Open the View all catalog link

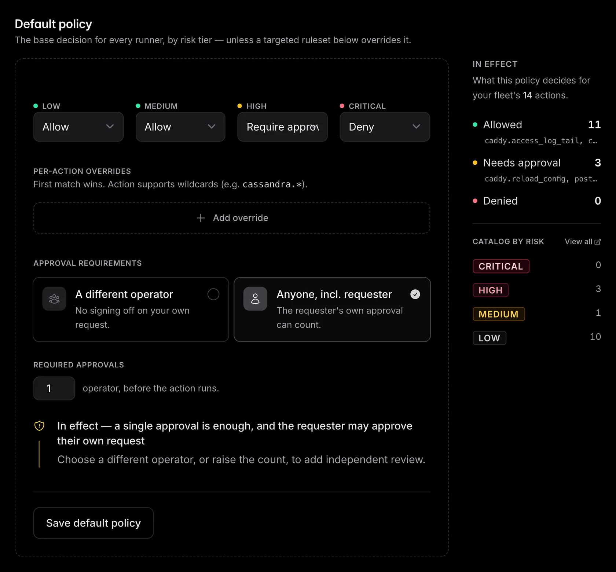(x=583, y=242)
